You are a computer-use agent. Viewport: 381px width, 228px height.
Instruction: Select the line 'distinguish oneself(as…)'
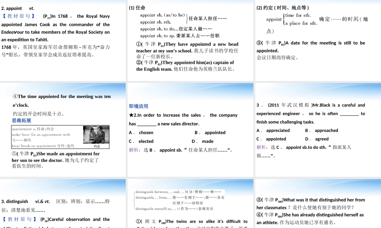(x=174, y=209)
